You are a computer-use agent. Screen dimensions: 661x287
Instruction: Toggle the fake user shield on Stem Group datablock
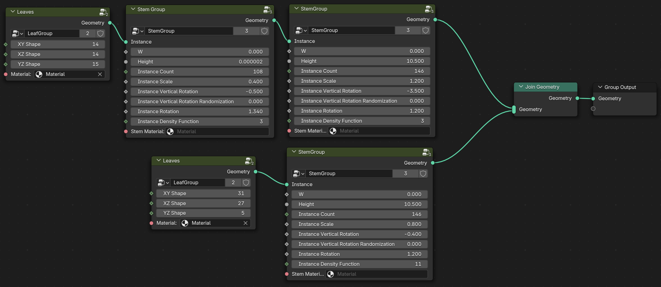264,31
